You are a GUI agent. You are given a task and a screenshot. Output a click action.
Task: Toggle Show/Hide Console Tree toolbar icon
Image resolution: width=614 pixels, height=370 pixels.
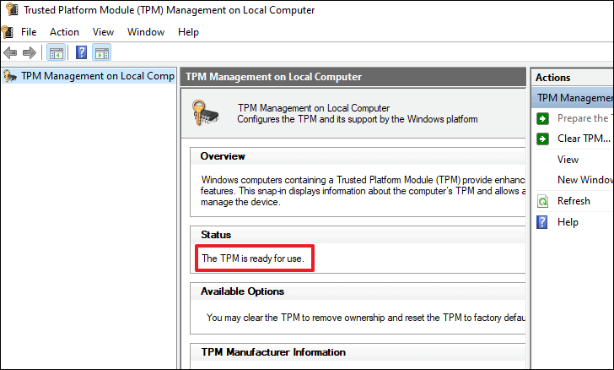(56, 52)
